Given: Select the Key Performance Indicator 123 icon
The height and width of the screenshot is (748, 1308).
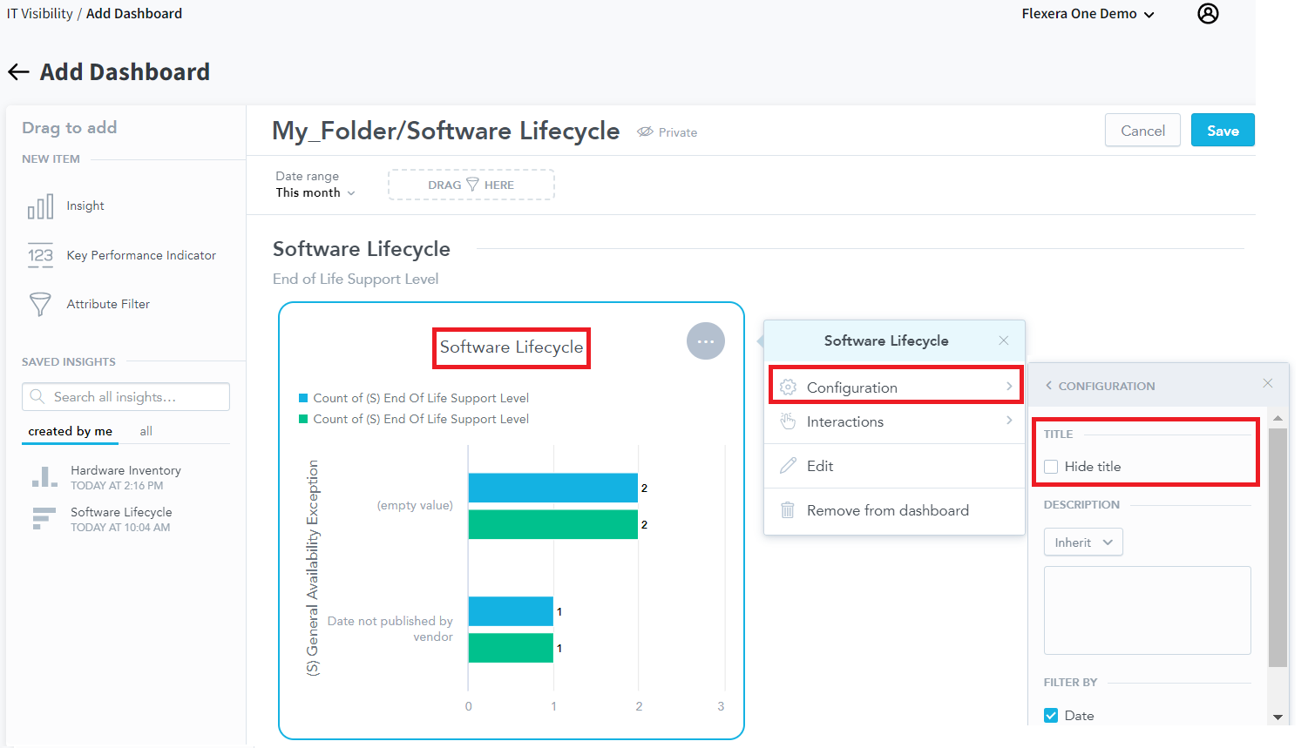Looking at the screenshot, I should [40, 255].
